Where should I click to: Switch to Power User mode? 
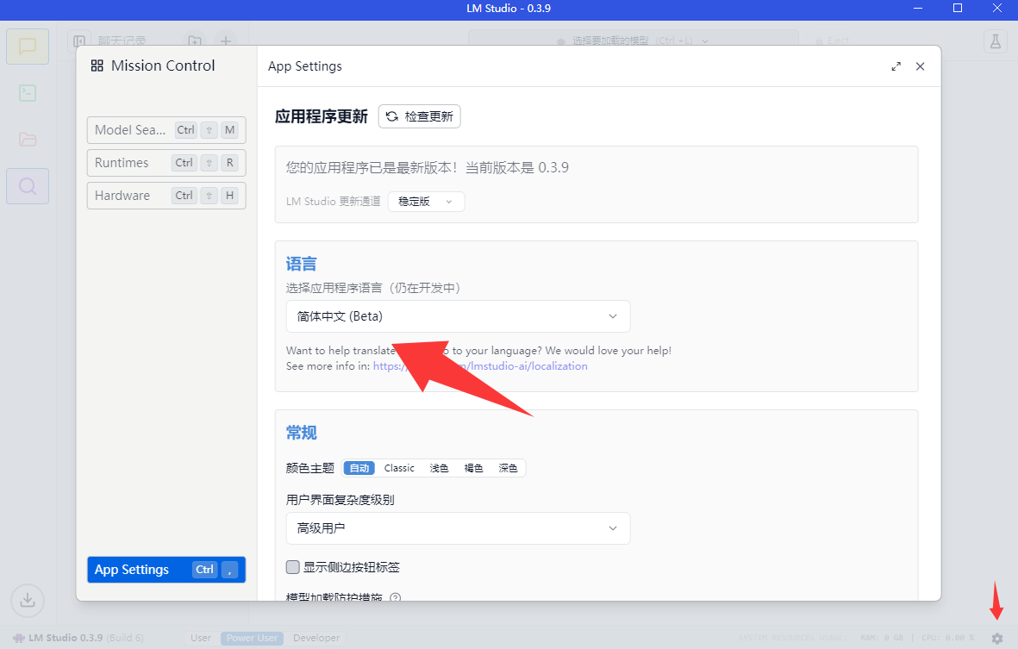tap(252, 638)
